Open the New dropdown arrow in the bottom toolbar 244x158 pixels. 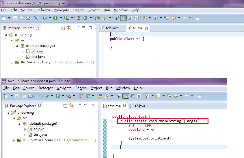click(x=12, y=96)
